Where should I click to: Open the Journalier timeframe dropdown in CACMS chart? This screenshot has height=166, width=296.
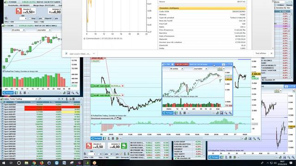coord(44,30)
